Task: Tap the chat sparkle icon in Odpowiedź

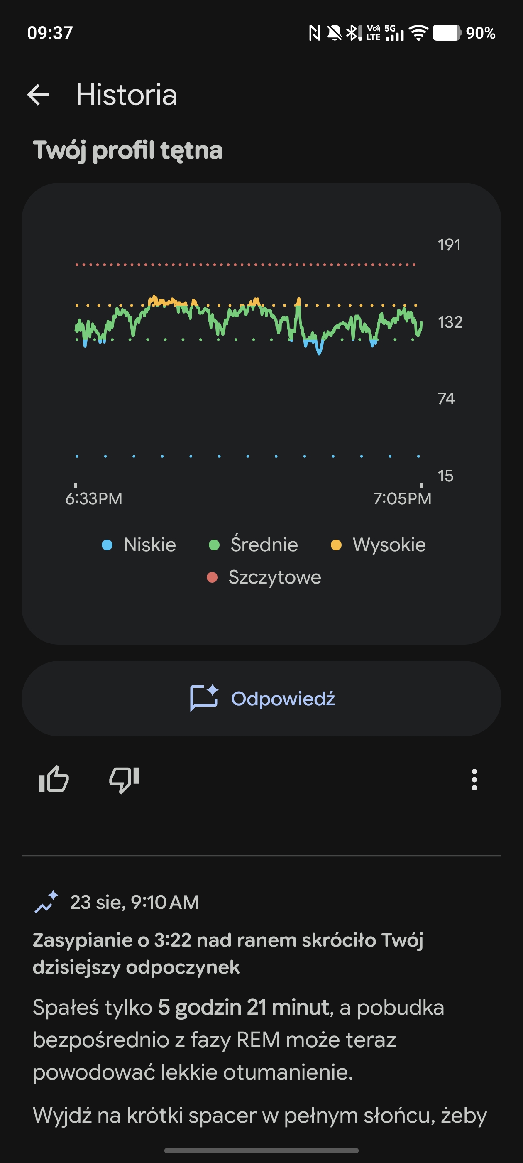Action: click(204, 698)
